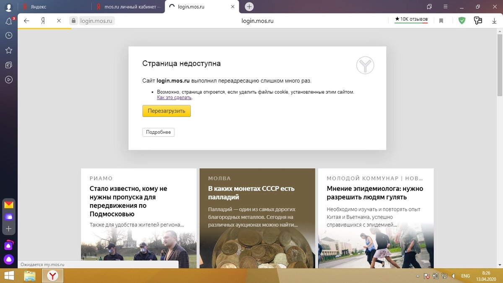Launch Alice voice assistant
The height and width of the screenshot is (283, 503).
click(x=9, y=259)
